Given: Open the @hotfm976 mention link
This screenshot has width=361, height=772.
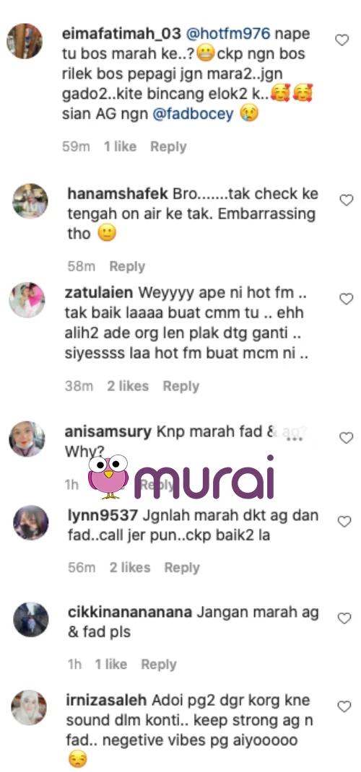Looking at the screenshot, I should tap(229, 33).
